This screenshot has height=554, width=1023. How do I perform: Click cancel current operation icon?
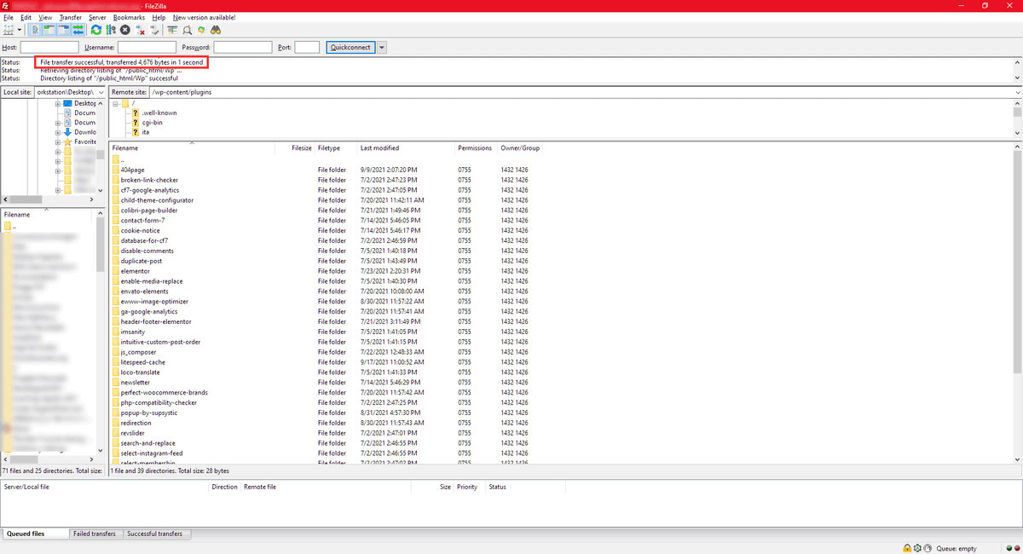click(125, 30)
